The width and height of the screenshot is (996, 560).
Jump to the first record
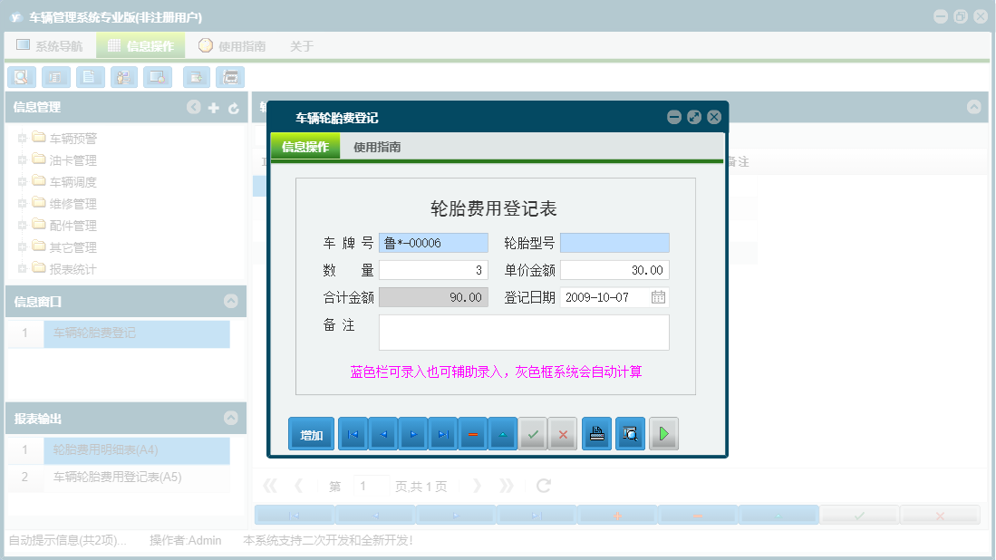[353, 433]
